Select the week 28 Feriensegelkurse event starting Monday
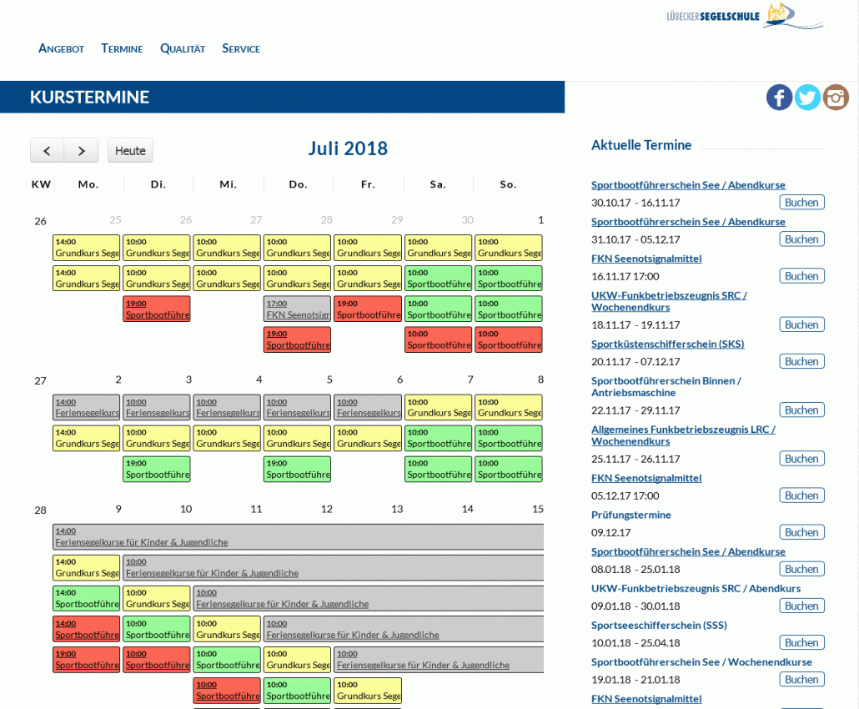859x709 pixels. (x=298, y=537)
